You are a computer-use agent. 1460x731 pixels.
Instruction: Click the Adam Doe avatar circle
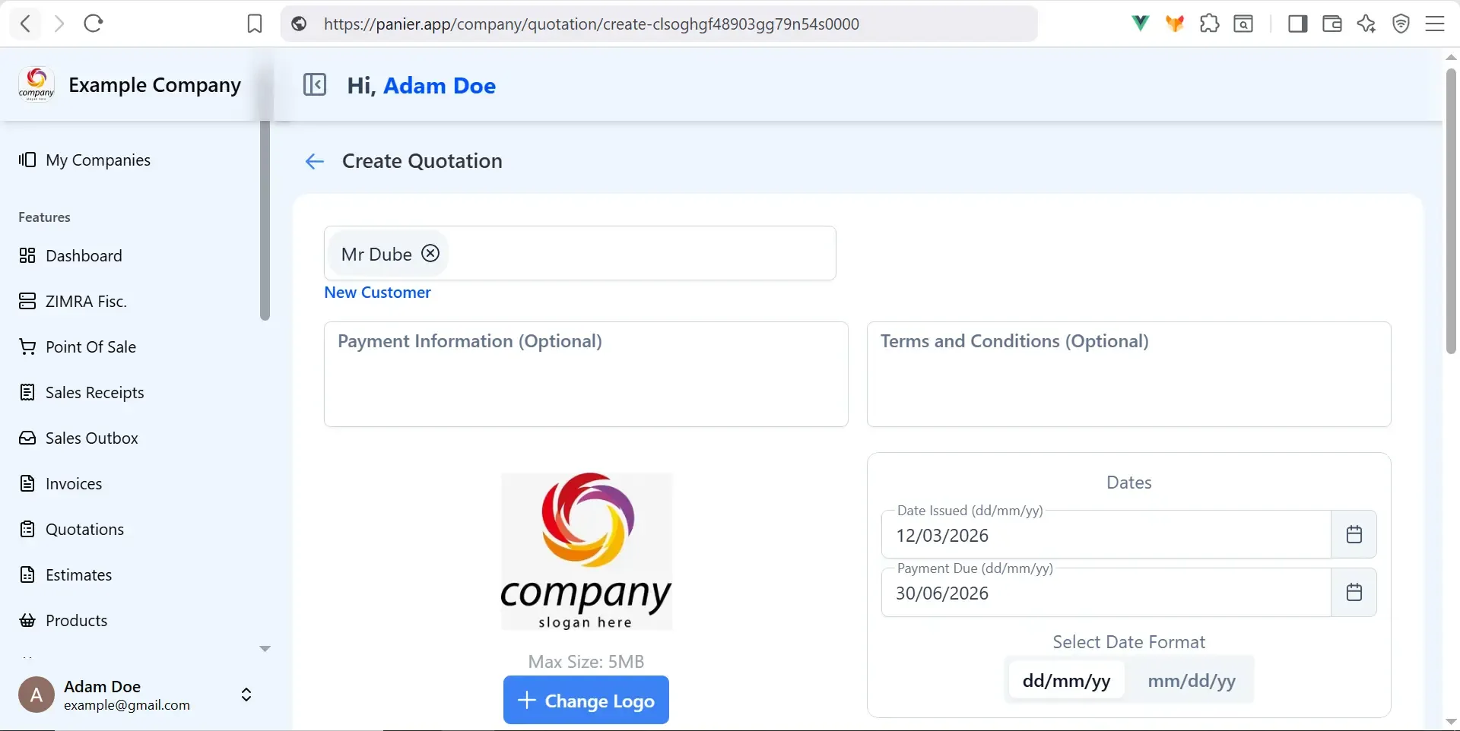click(x=36, y=695)
